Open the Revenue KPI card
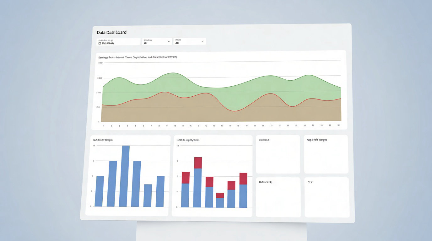432x241 pixels. [x=278, y=154]
